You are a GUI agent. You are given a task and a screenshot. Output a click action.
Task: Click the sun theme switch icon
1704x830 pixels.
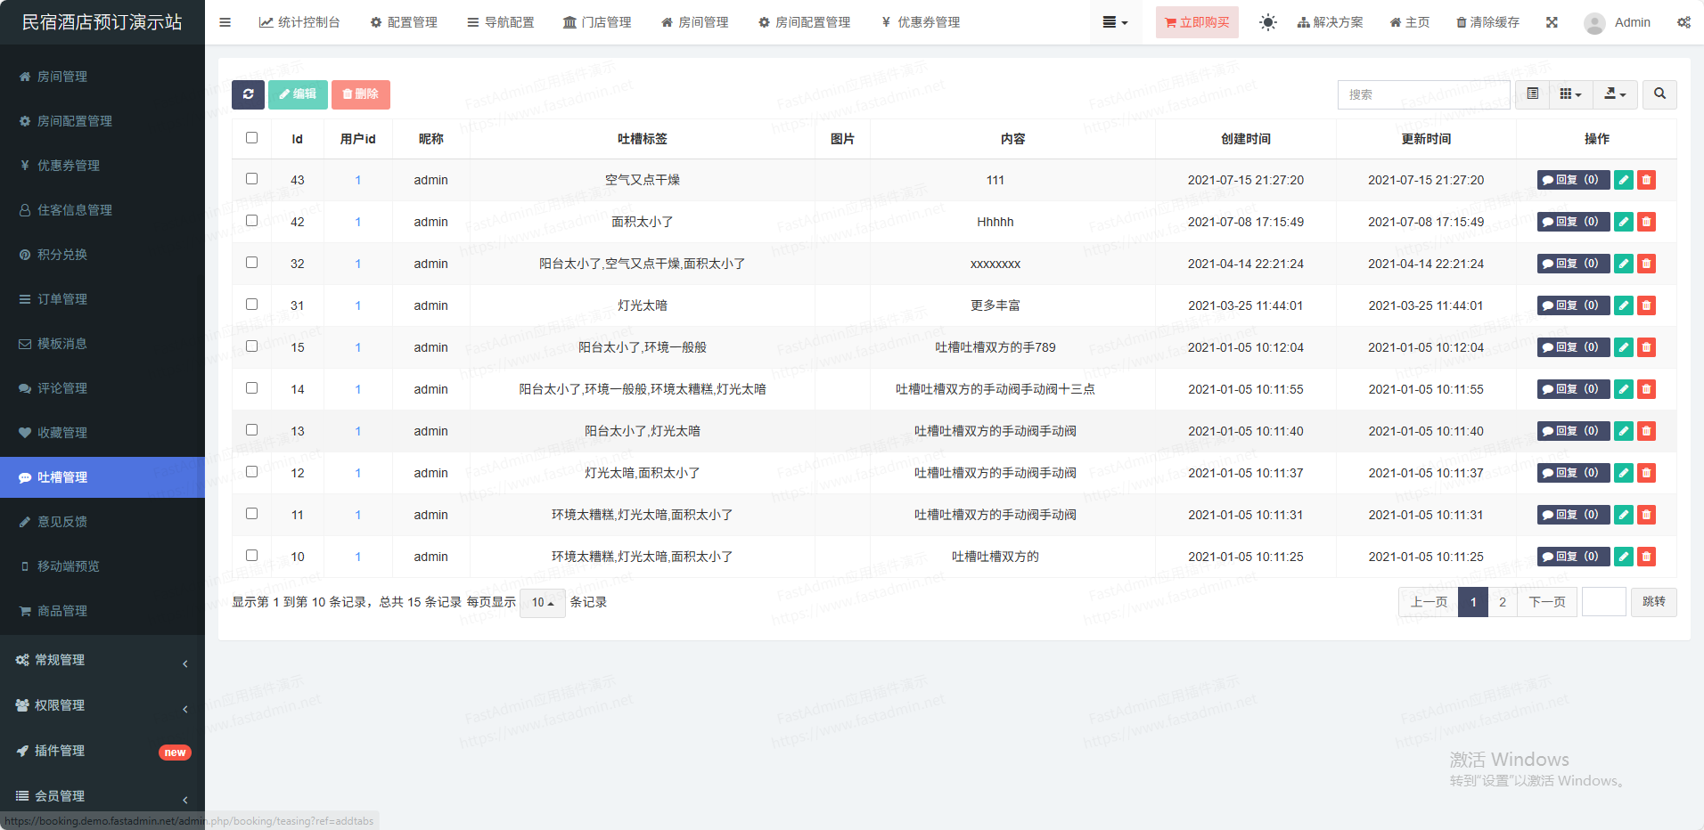pyautogui.click(x=1267, y=22)
